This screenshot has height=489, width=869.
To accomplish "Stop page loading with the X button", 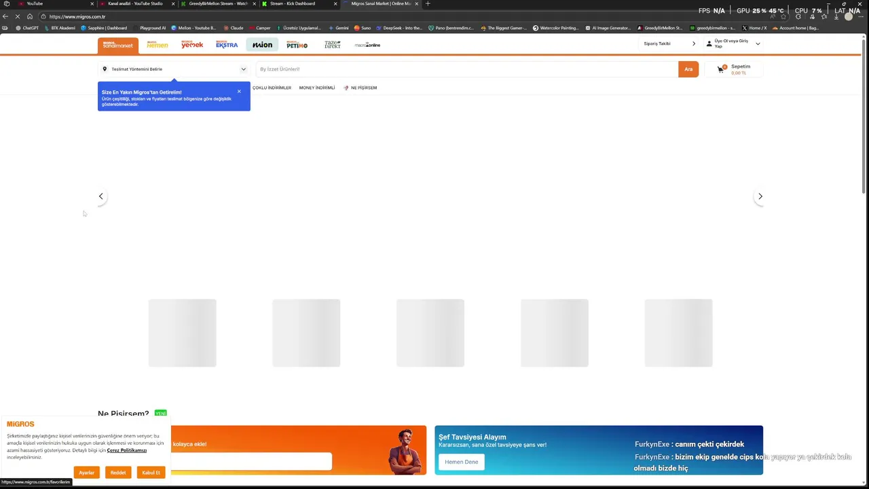I will 18,16.
